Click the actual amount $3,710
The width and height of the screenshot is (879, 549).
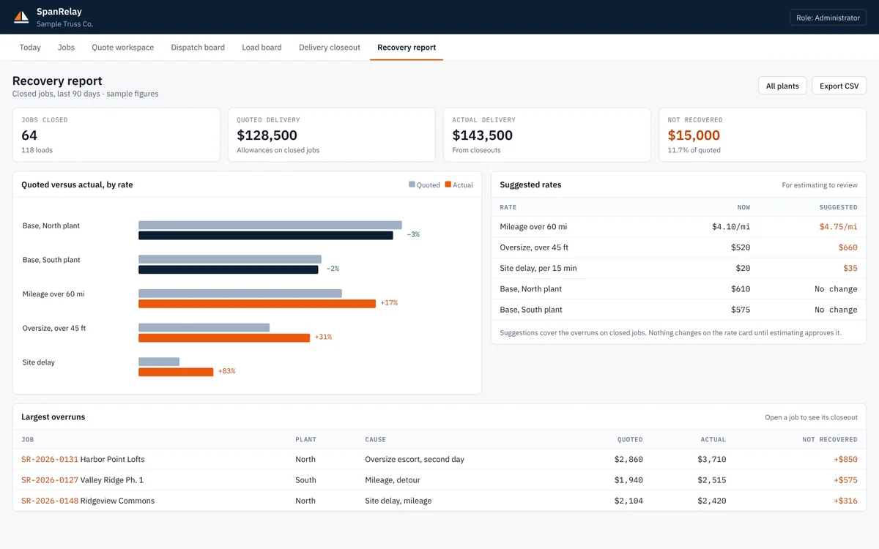[712, 460]
